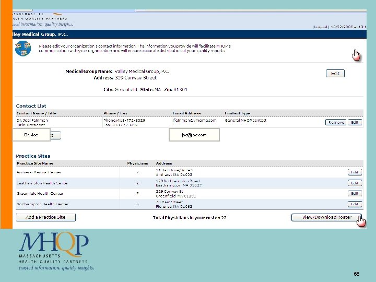Image resolution: width=376 pixels, height=282 pixels.
Task: Open View/Download Roster
Action: (x=326, y=217)
